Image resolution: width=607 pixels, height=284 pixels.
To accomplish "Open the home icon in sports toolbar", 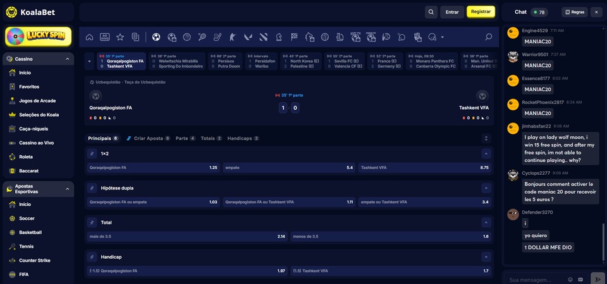I will (90, 37).
